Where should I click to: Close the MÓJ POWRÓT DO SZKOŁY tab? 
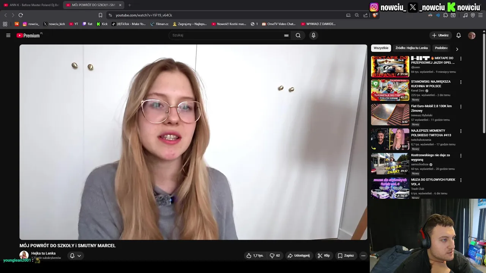(x=120, y=5)
